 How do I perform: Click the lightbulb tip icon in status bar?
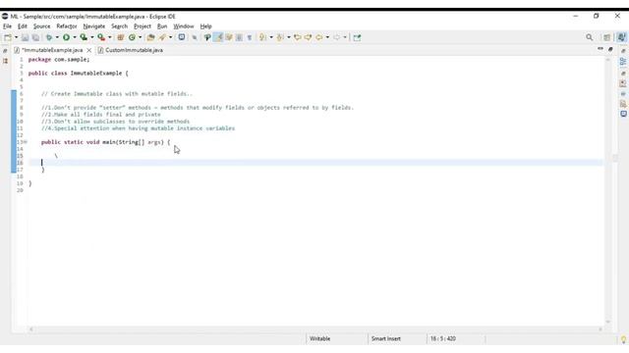[623, 340]
